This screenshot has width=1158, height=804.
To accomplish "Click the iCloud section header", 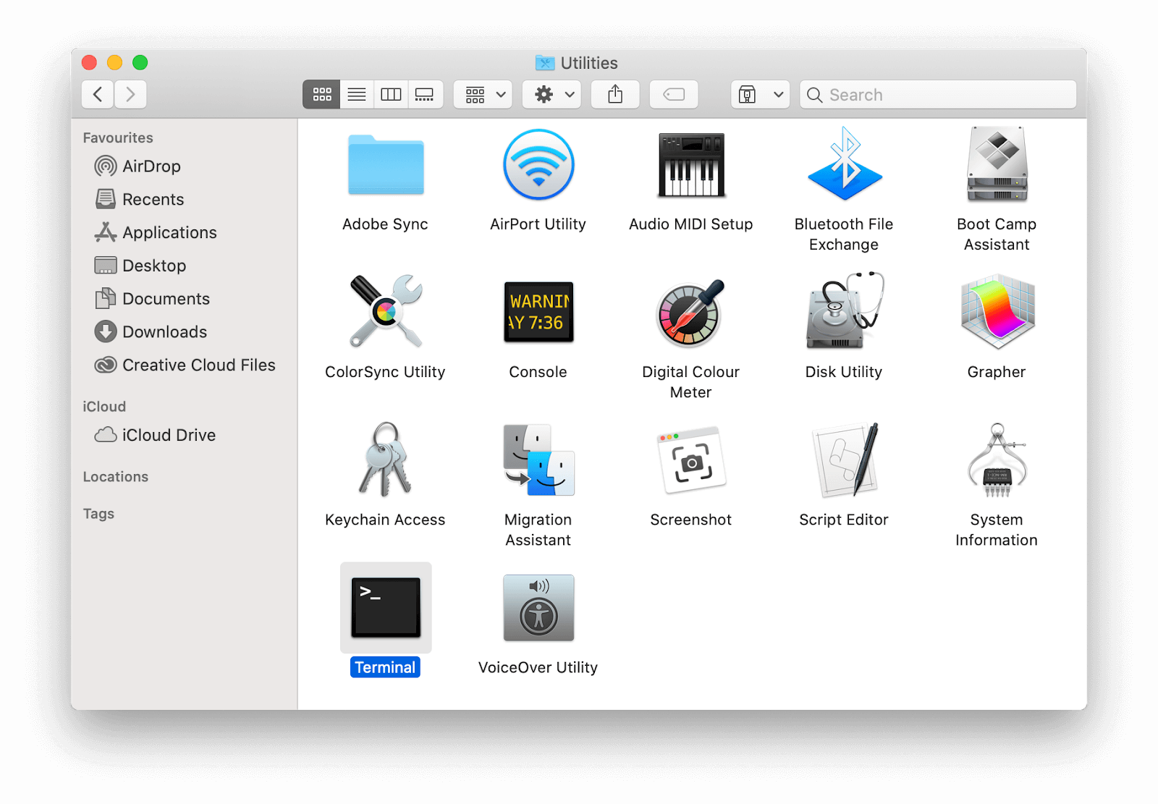I will (x=104, y=407).
